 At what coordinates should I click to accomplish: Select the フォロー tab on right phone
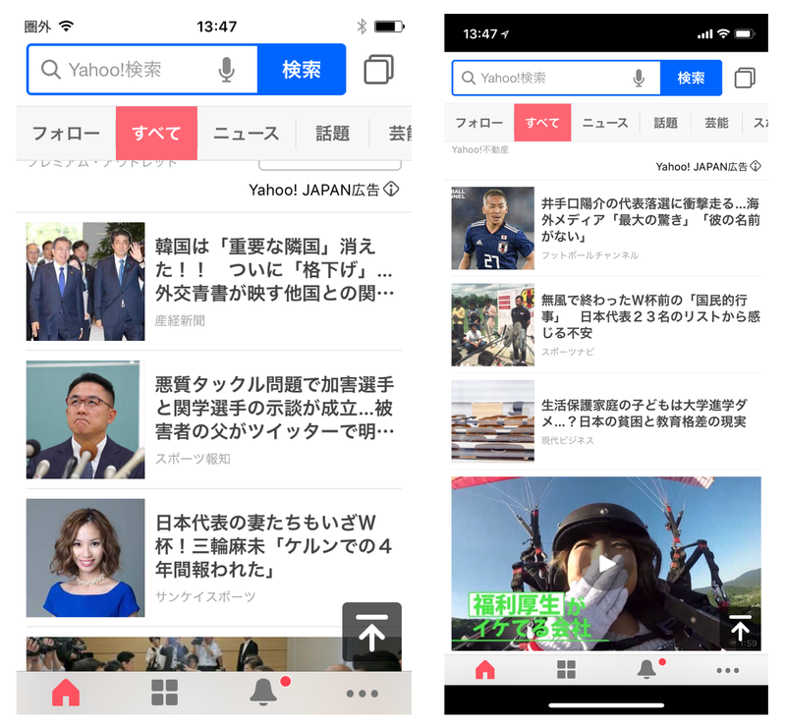click(479, 123)
